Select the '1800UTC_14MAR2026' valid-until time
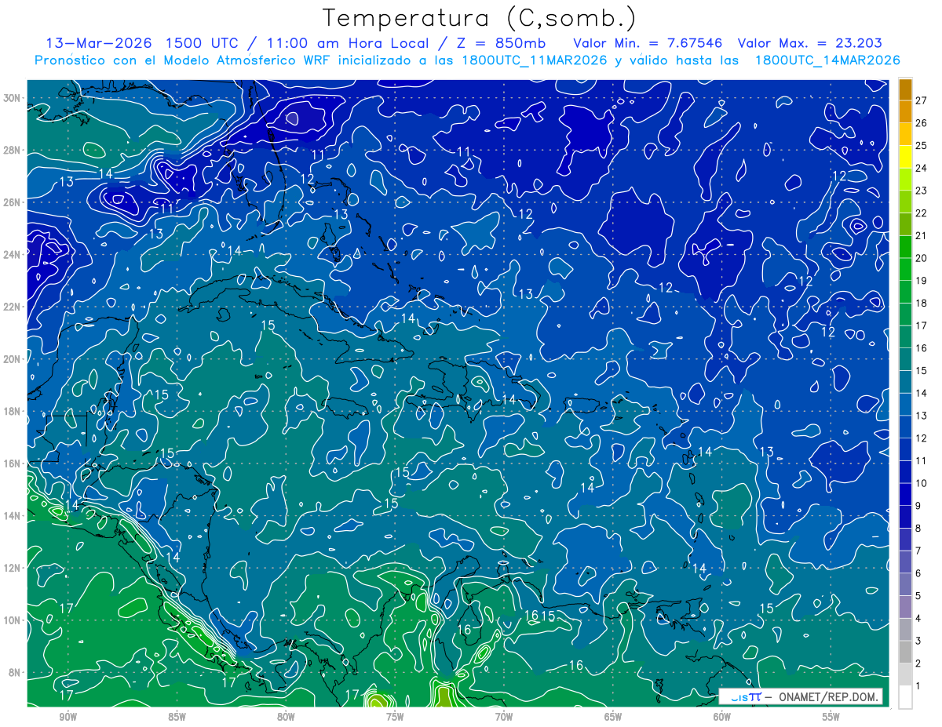Screen dimensions: 942x727 (x=827, y=60)
